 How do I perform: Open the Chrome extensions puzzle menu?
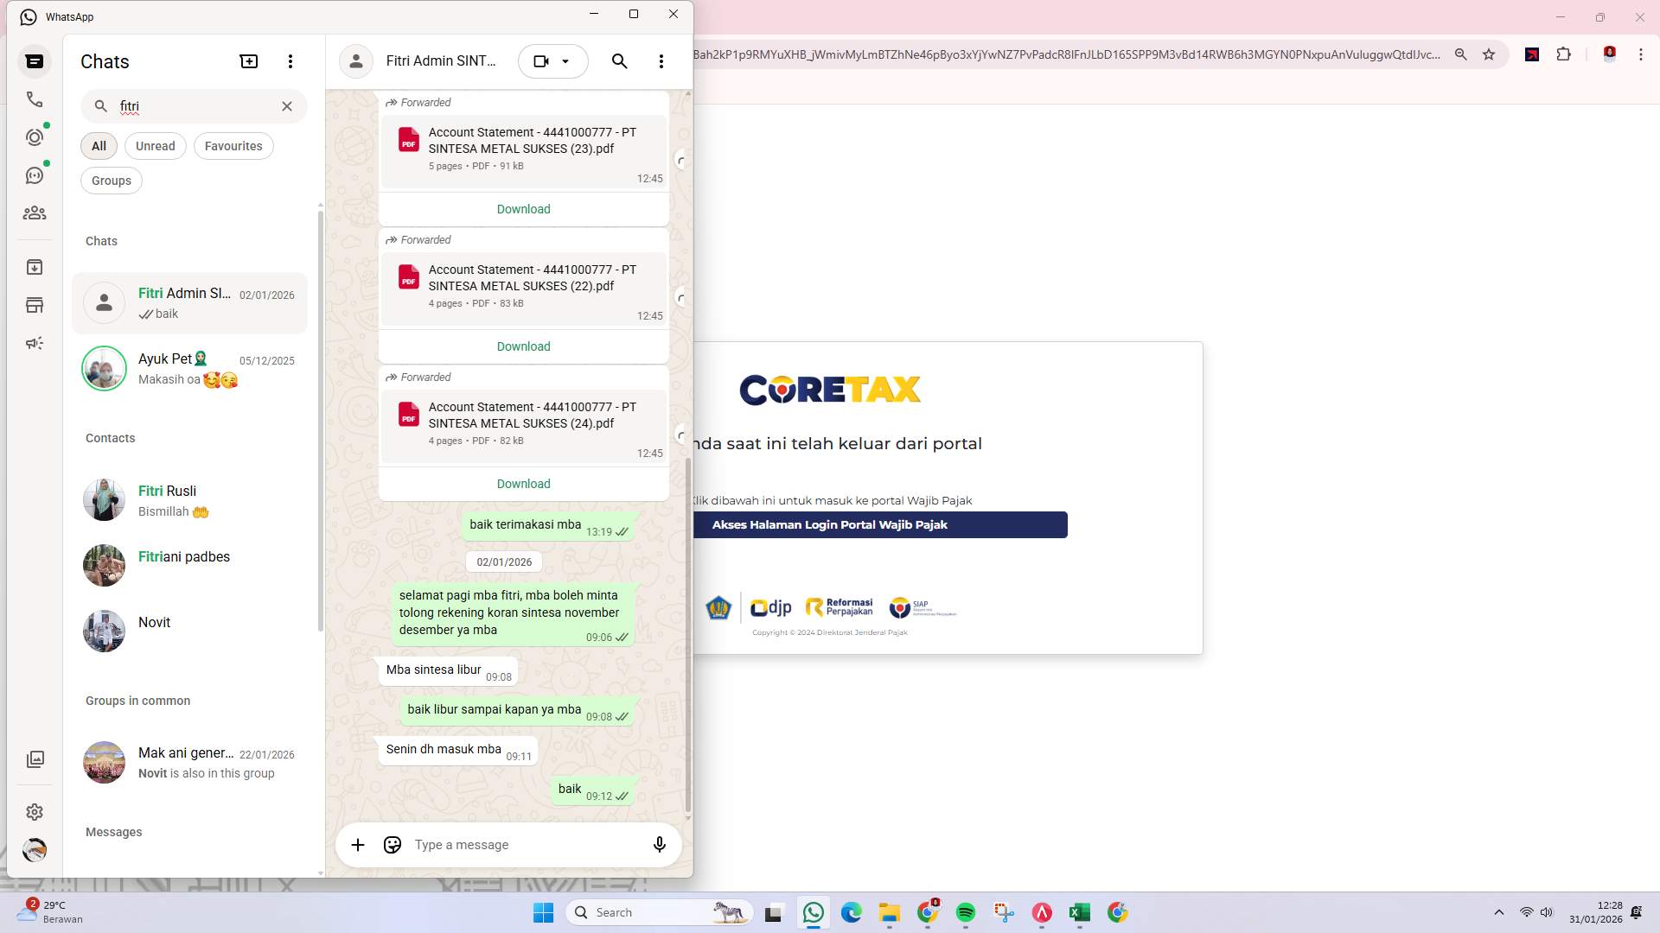[1564, 54]
